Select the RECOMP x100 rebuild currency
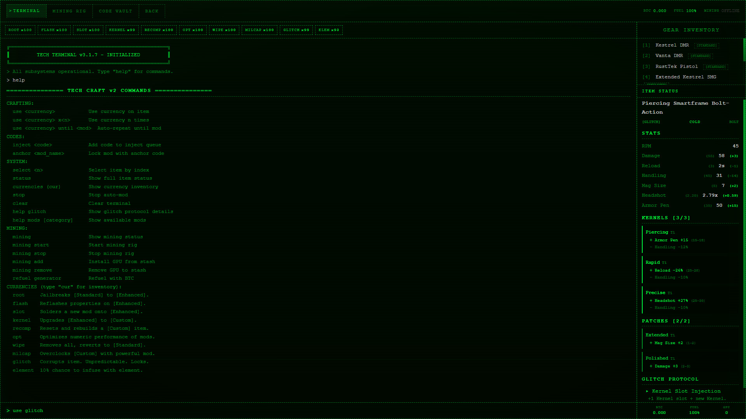The height and width of the screenshot is (419, 746). (159, 30)
